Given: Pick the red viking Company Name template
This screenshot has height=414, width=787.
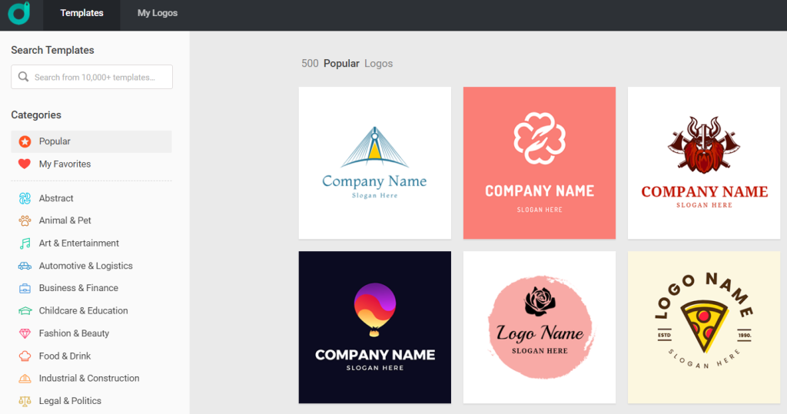Looking at the screenshot, I should [704, 163].
